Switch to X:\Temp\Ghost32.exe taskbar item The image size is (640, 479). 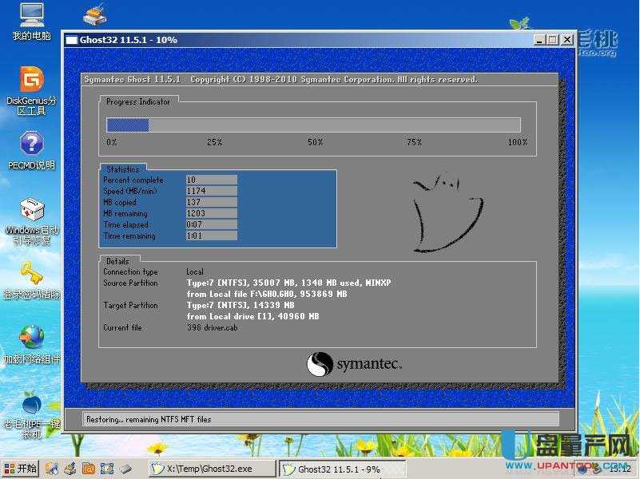click(212, 469)
